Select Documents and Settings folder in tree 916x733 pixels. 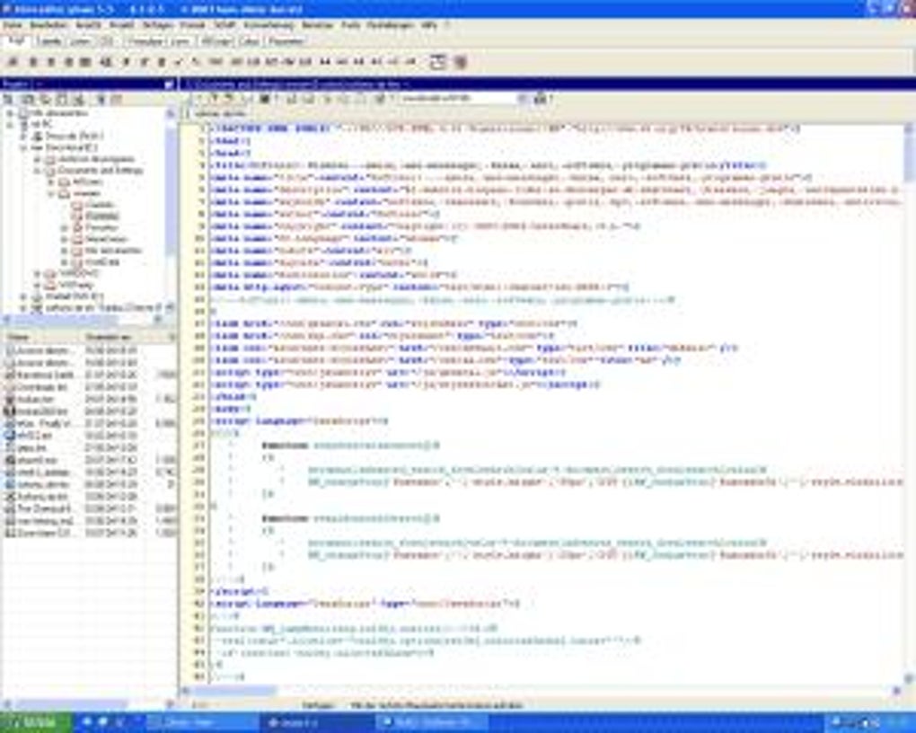pyautogui.click(x=101, y=170)
